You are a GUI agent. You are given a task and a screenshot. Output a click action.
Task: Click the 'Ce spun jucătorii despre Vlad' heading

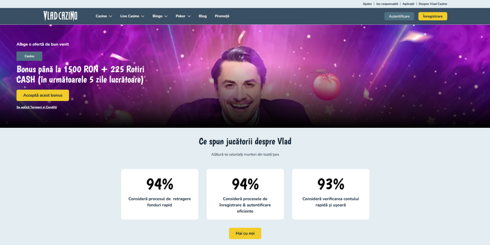point(245,142)
